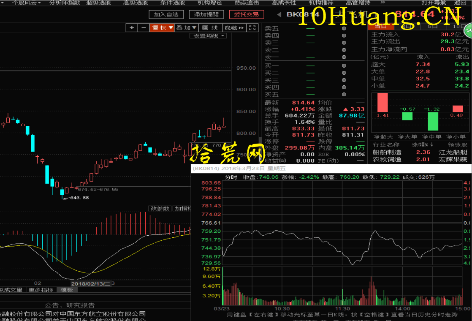Open 分析师指数 menu
The height and width of the screenshot is (321, 472).
point(65,3)
